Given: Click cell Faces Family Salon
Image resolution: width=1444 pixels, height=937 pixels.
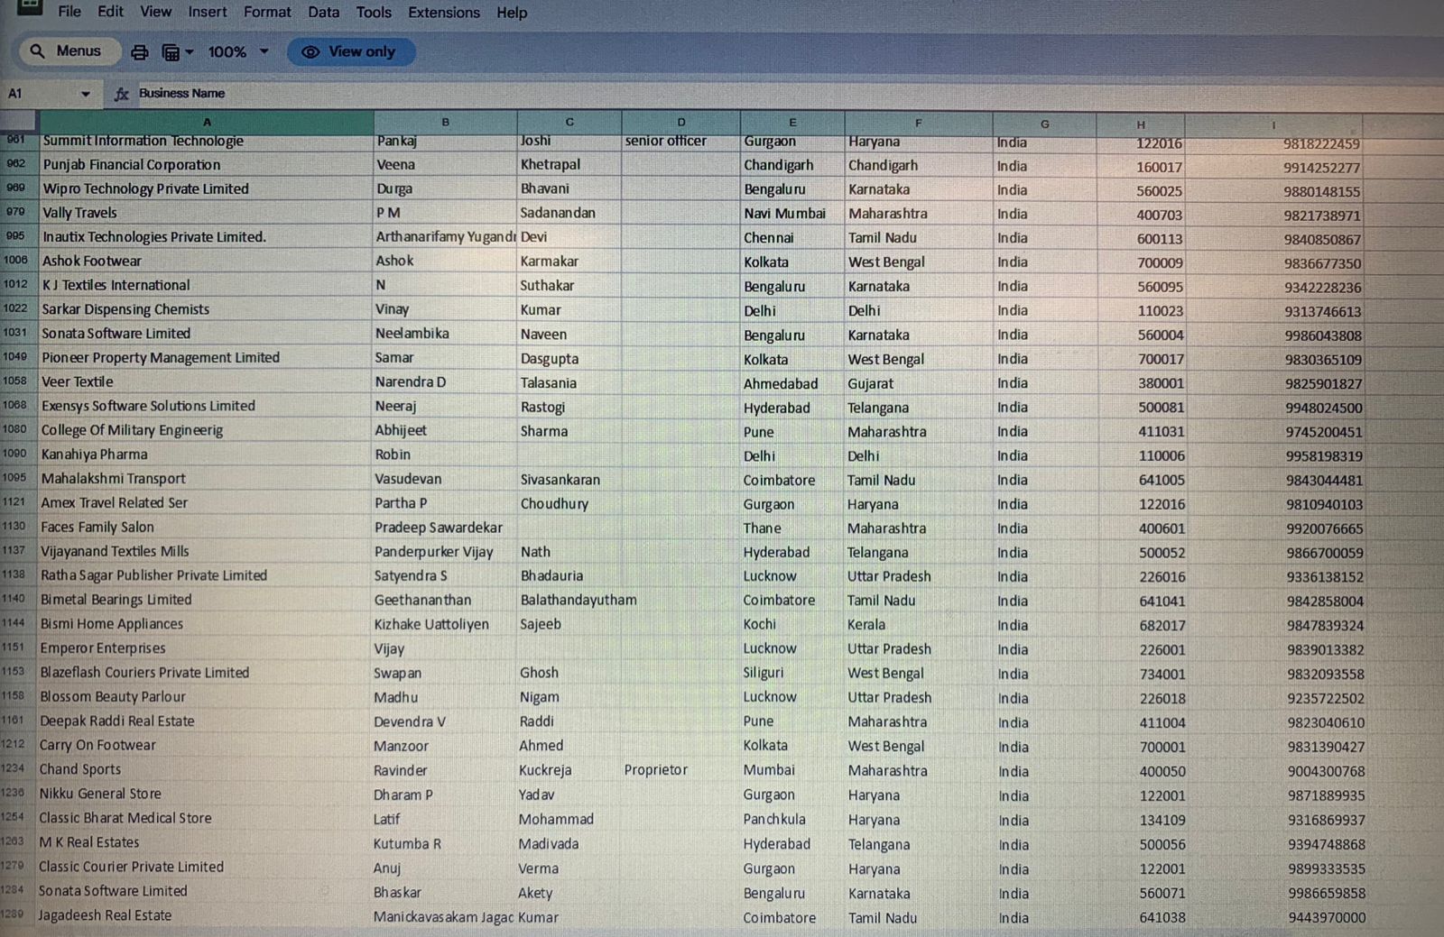Looking at the screenshot, I should [97, 527].
